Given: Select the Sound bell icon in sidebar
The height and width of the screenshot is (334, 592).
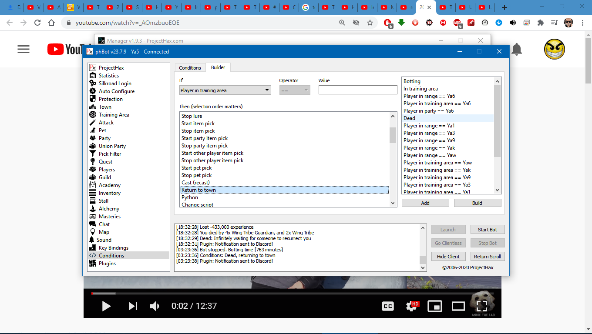Looking at the screenshot, I should [x=92, y=240].
